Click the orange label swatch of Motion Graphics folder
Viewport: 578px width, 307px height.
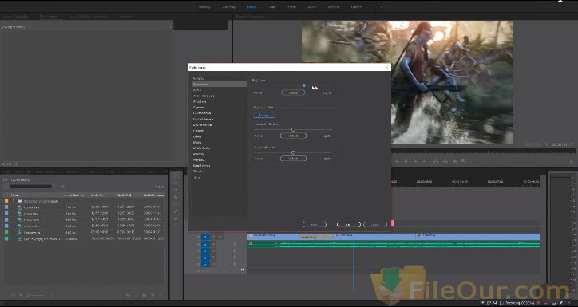pyautogui.click(x=6, y=202)
